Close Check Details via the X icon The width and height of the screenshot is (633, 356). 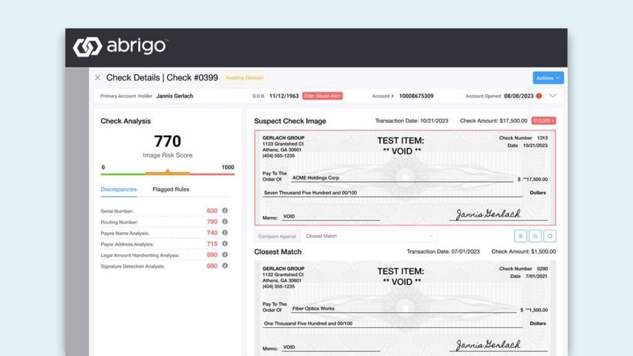pyautogui.click(x=98, y=77)
